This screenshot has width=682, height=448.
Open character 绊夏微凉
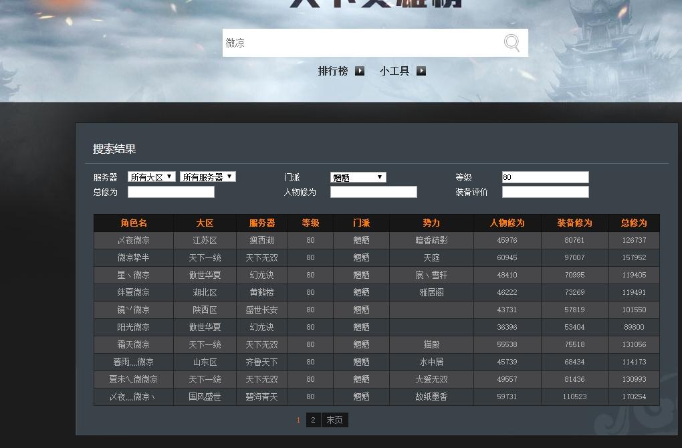point(134,292)
